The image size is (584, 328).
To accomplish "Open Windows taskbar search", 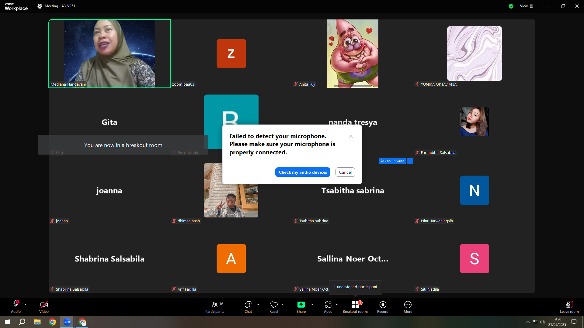I will coord(22,322).
